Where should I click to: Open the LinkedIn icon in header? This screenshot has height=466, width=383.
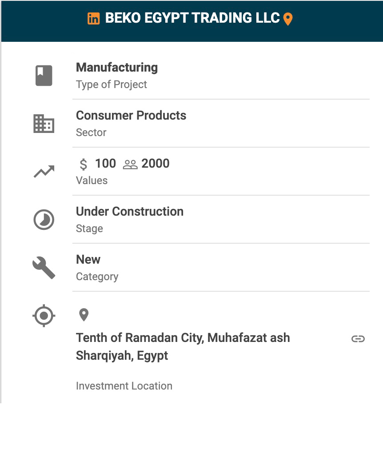tap(93, 19)
